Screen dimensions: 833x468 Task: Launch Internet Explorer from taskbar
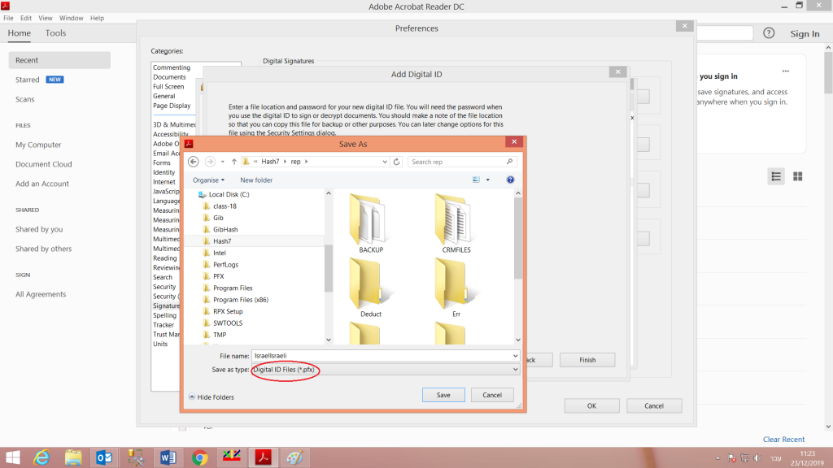coord(41,457)
